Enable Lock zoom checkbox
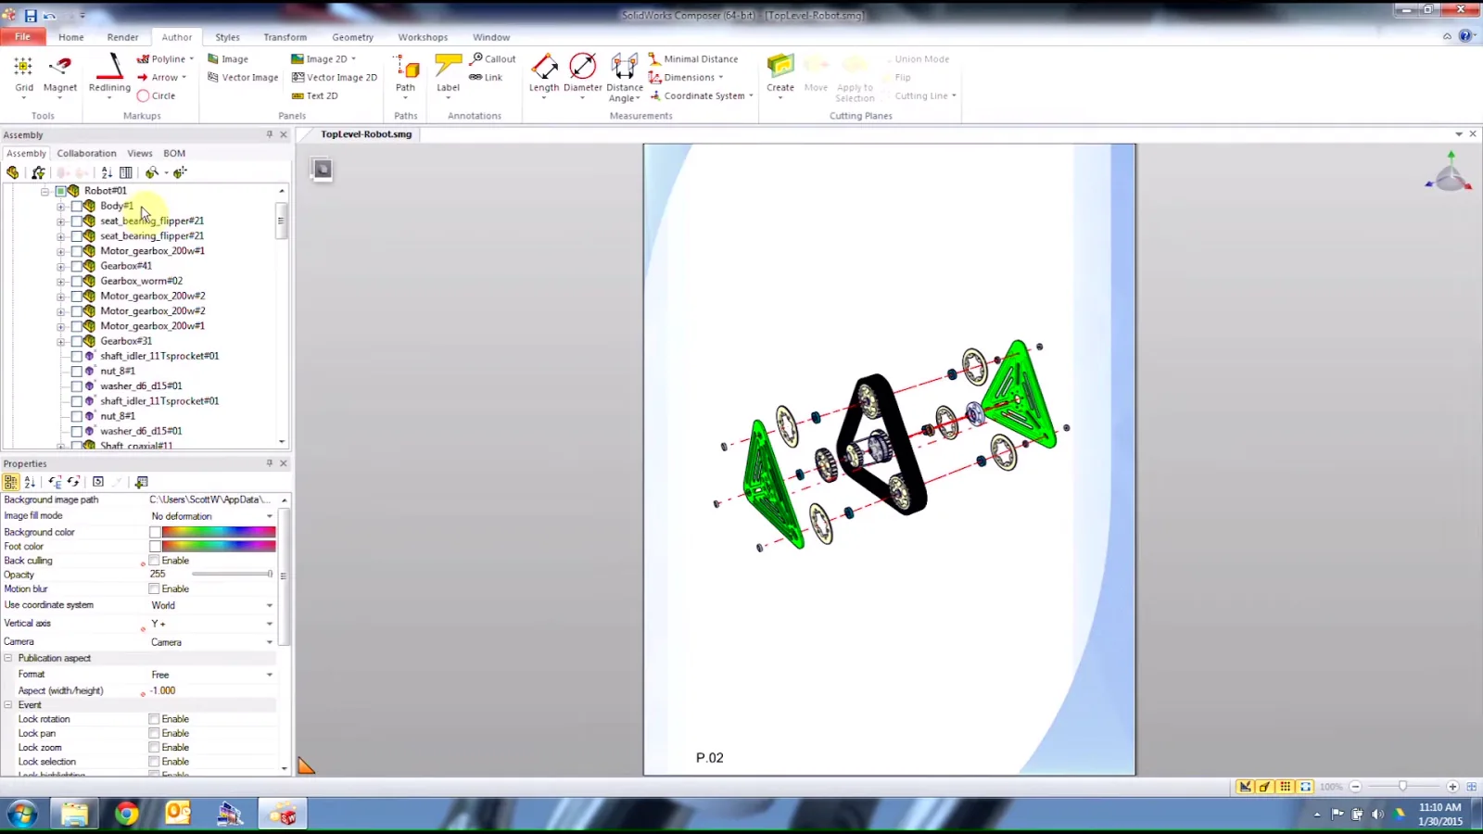Screen dimensions: 1483x834 155,748
